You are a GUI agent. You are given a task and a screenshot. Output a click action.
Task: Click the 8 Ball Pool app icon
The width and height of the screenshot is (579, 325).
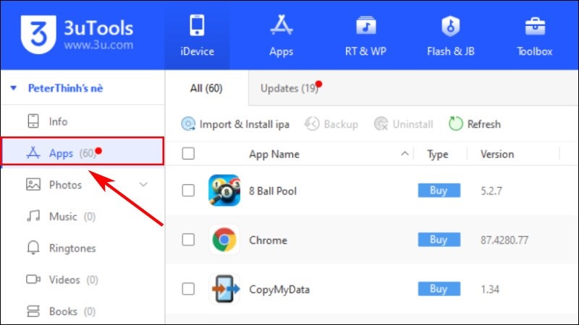pyautogui.click(x=224, y=191)
